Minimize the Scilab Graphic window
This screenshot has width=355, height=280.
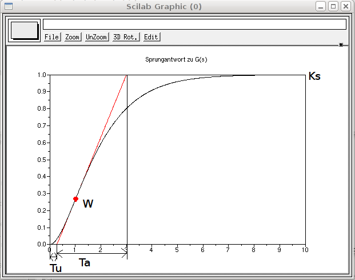point(321,6)
